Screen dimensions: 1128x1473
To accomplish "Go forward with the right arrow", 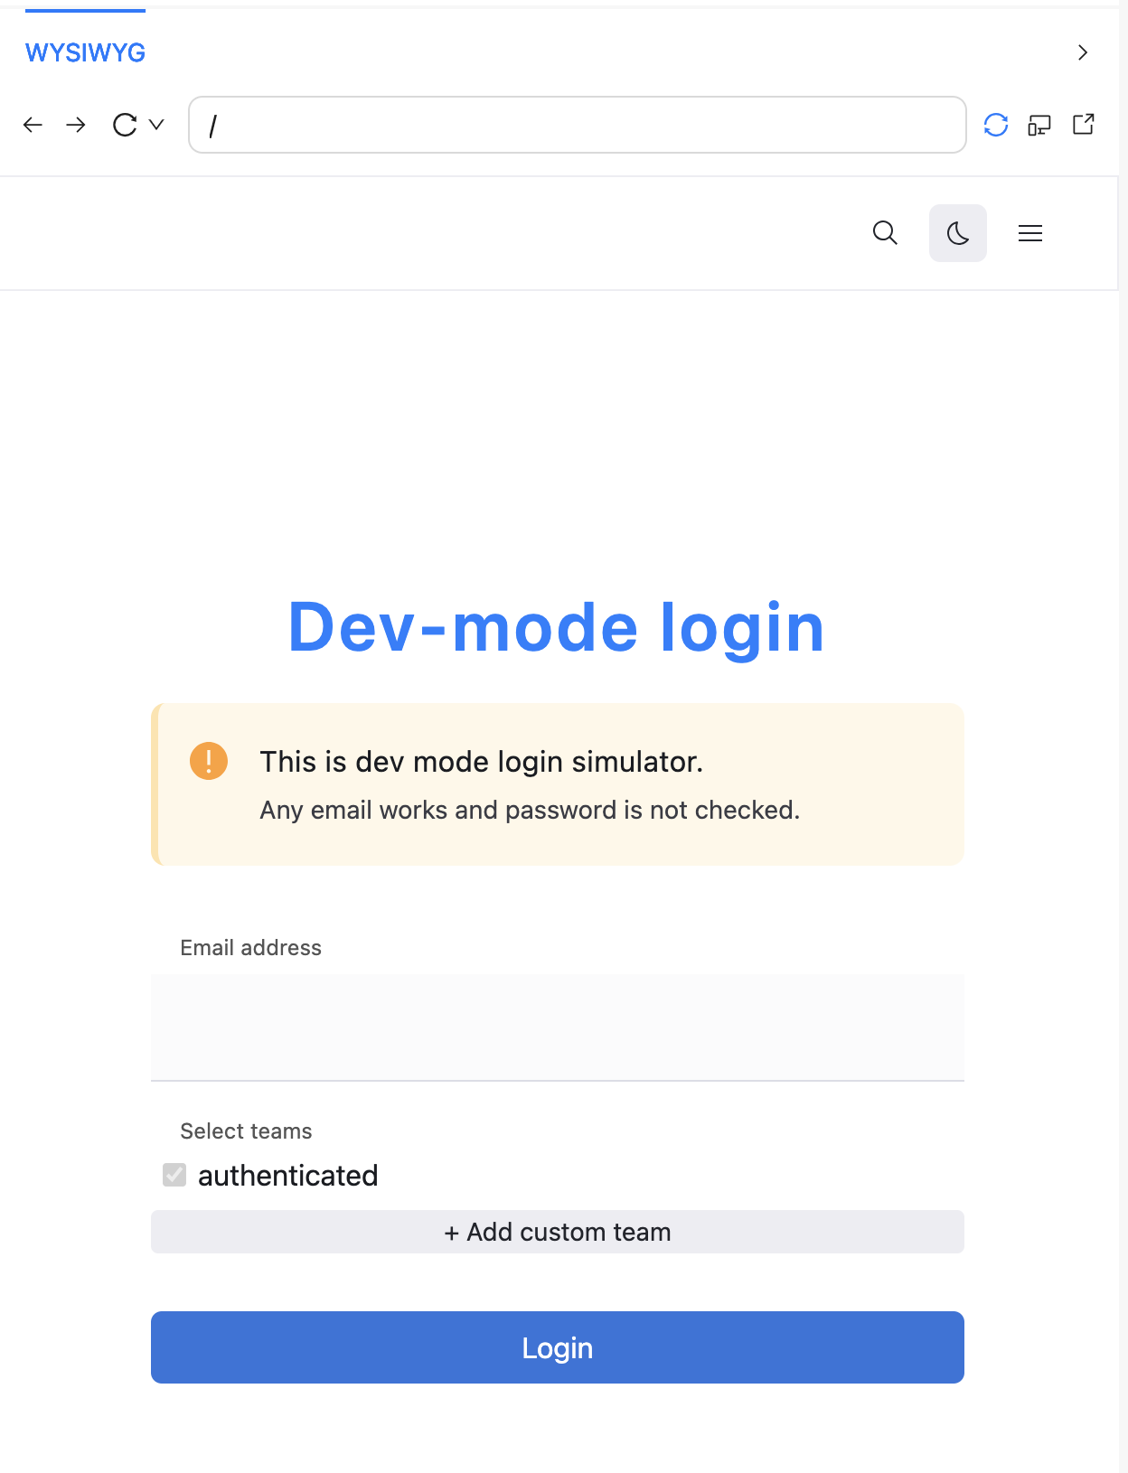I will point(77,125).
